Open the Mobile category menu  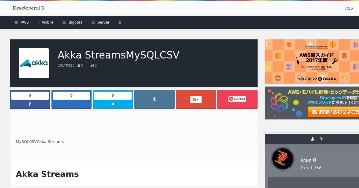tap(45, 22)
